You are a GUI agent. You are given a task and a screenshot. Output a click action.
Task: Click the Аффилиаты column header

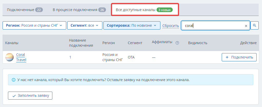coord(162,42)
